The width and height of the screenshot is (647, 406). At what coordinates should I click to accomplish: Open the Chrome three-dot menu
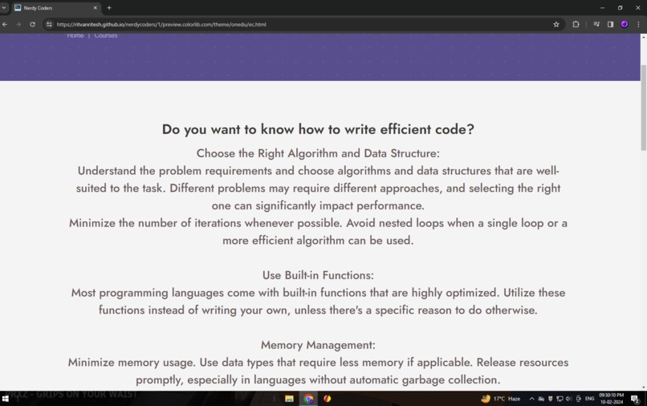(638, 24)
